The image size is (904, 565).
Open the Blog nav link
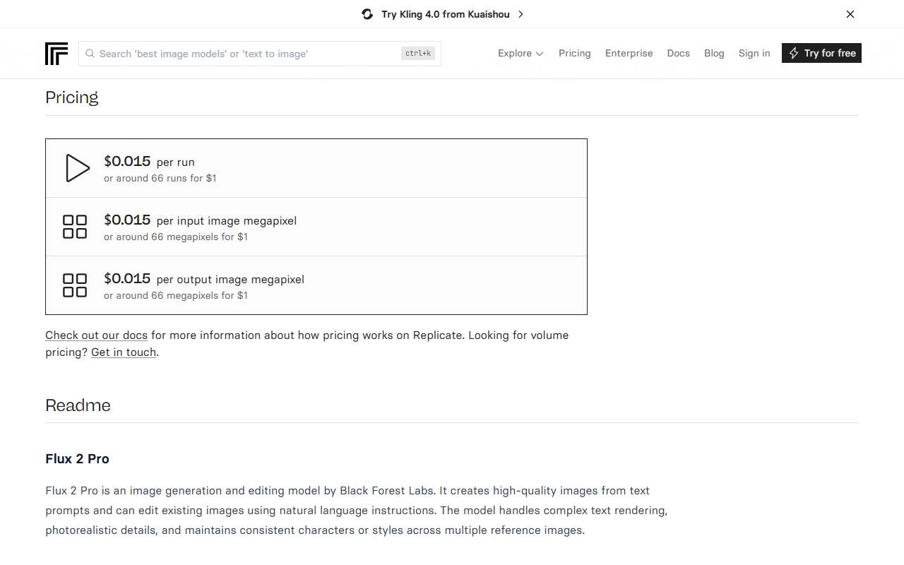point(714,53)
